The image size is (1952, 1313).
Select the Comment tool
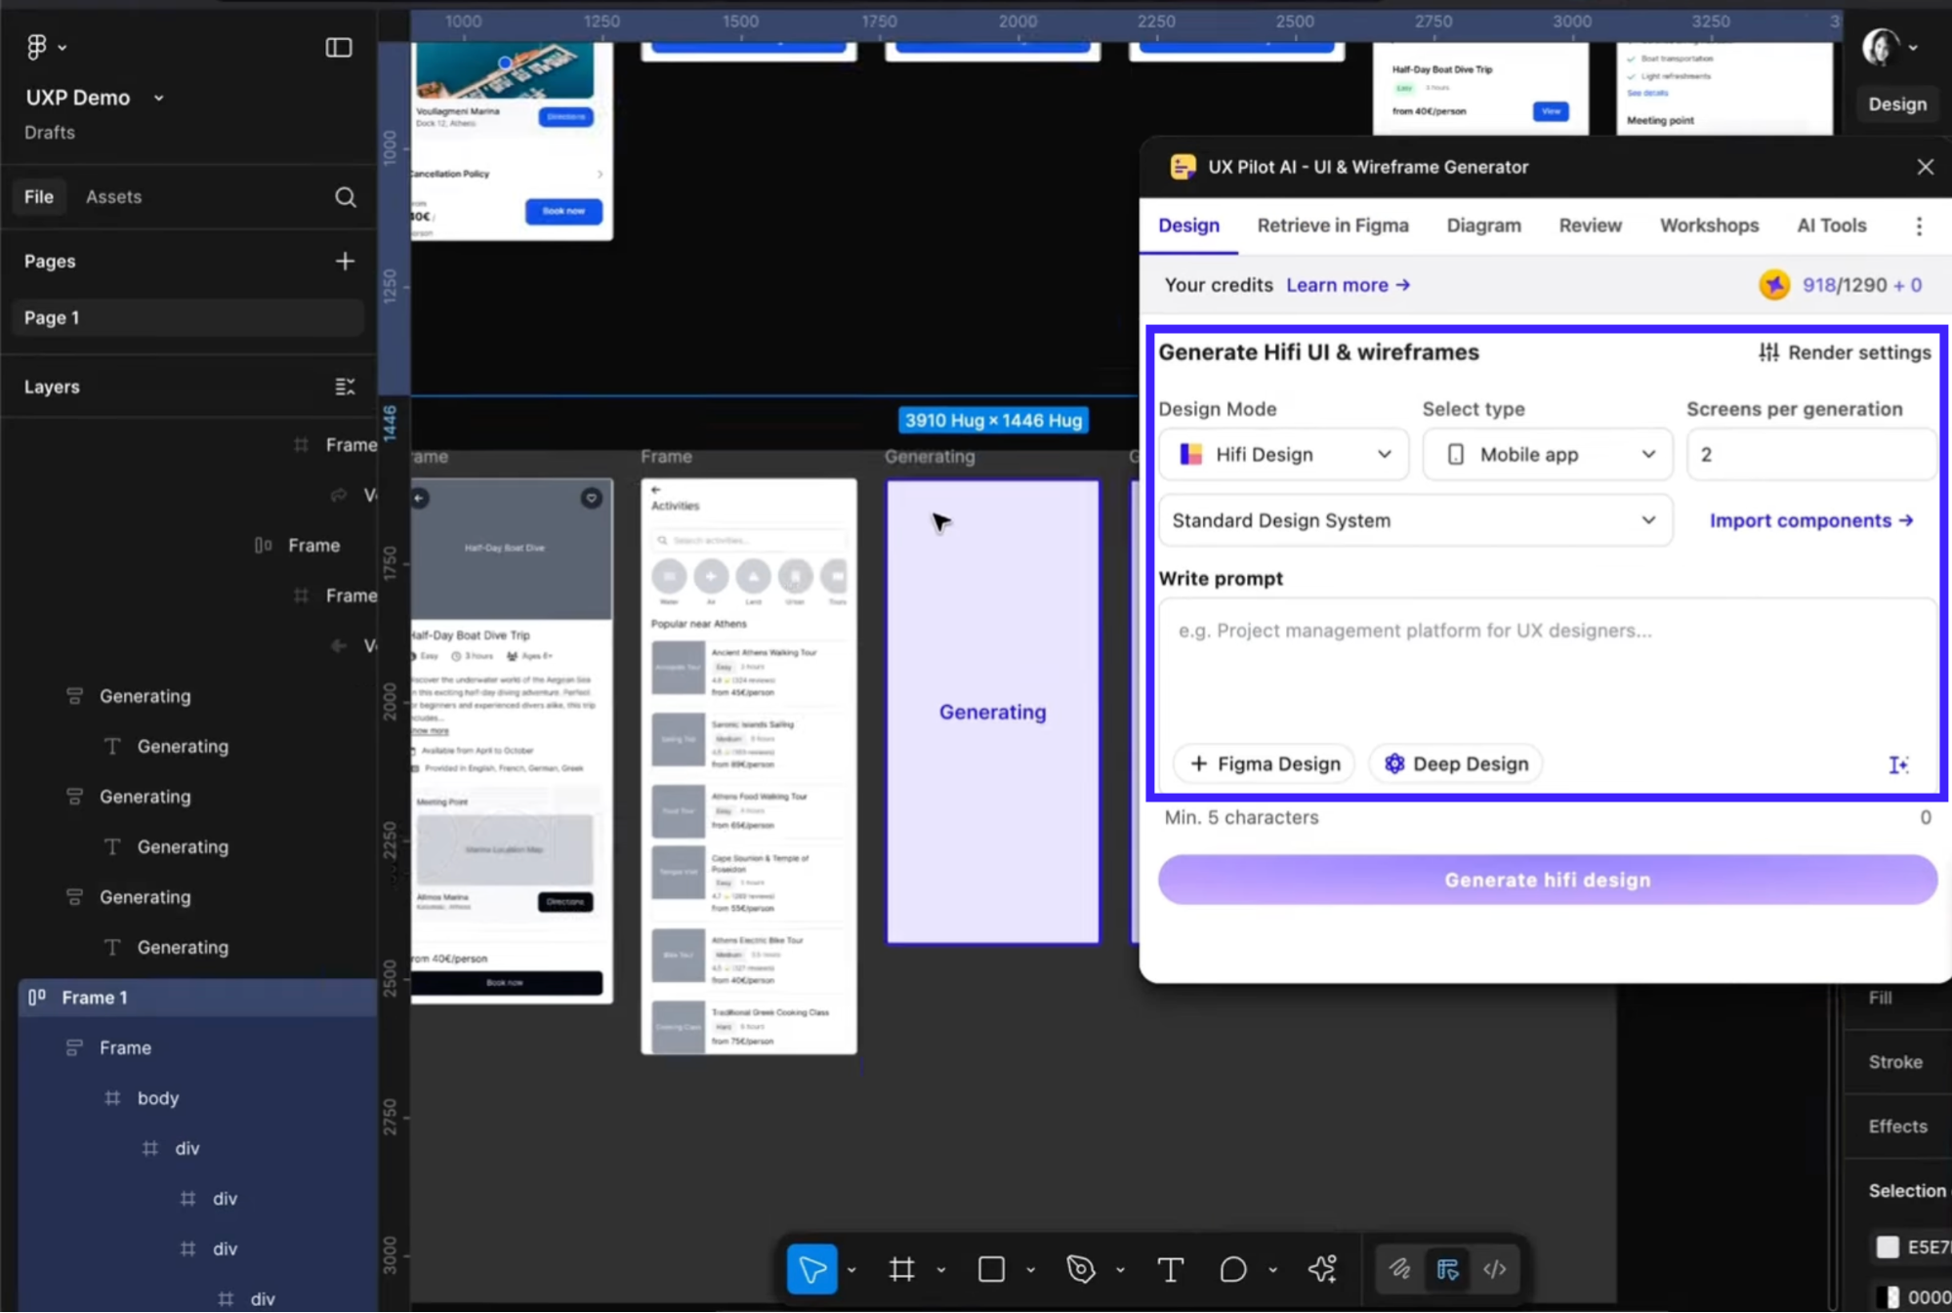1232,1269
